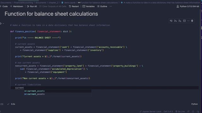Image resolution: width=202 pixels, height=113 pixels.
Task: Click the 0.2s execution time label
Action: coord(13,104)
